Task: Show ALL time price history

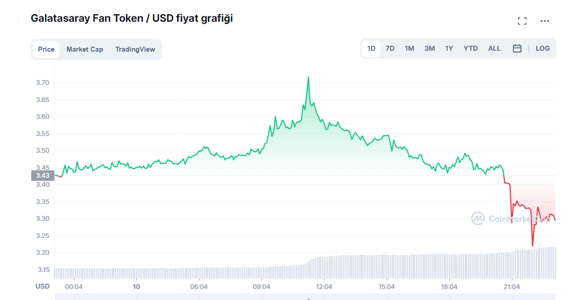Action: click(x=494, y=48)
